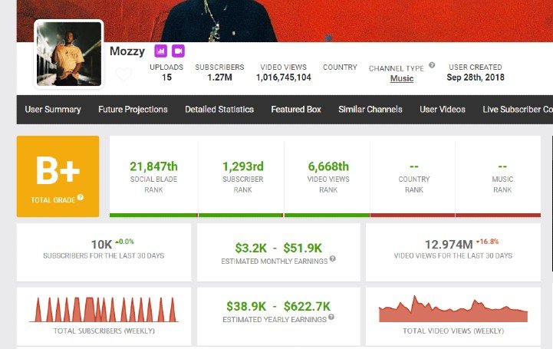Click the Video Views total 1,016,745,104
This screenshot has height=349, width=553.
(284, 77)
